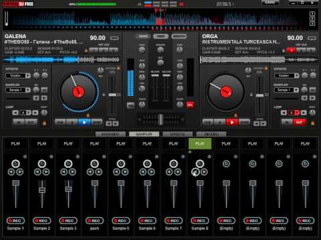Pause the left deck

point(72,123)
